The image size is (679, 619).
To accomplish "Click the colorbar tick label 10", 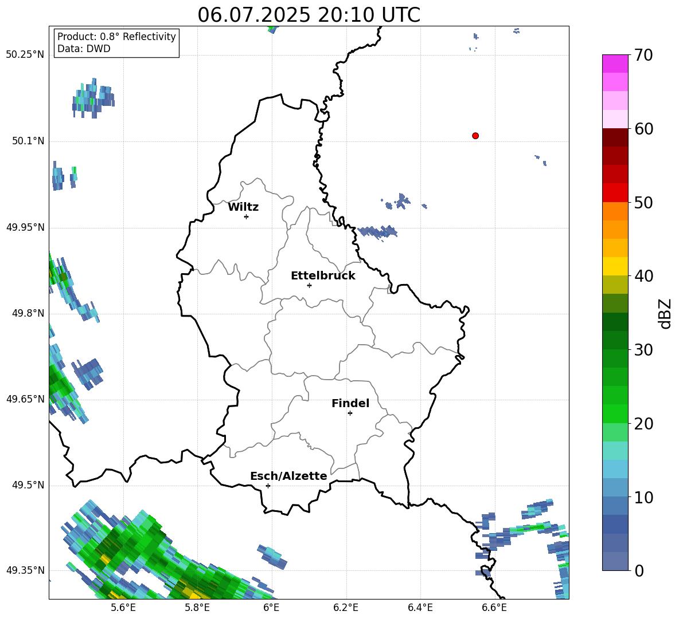I will [x=643, y=497].
